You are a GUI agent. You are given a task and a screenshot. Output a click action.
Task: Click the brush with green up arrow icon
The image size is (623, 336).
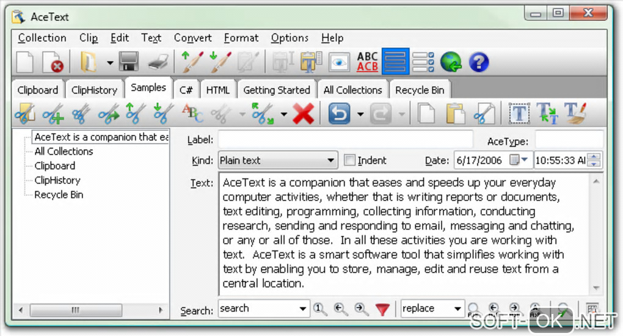click(192, 62)
